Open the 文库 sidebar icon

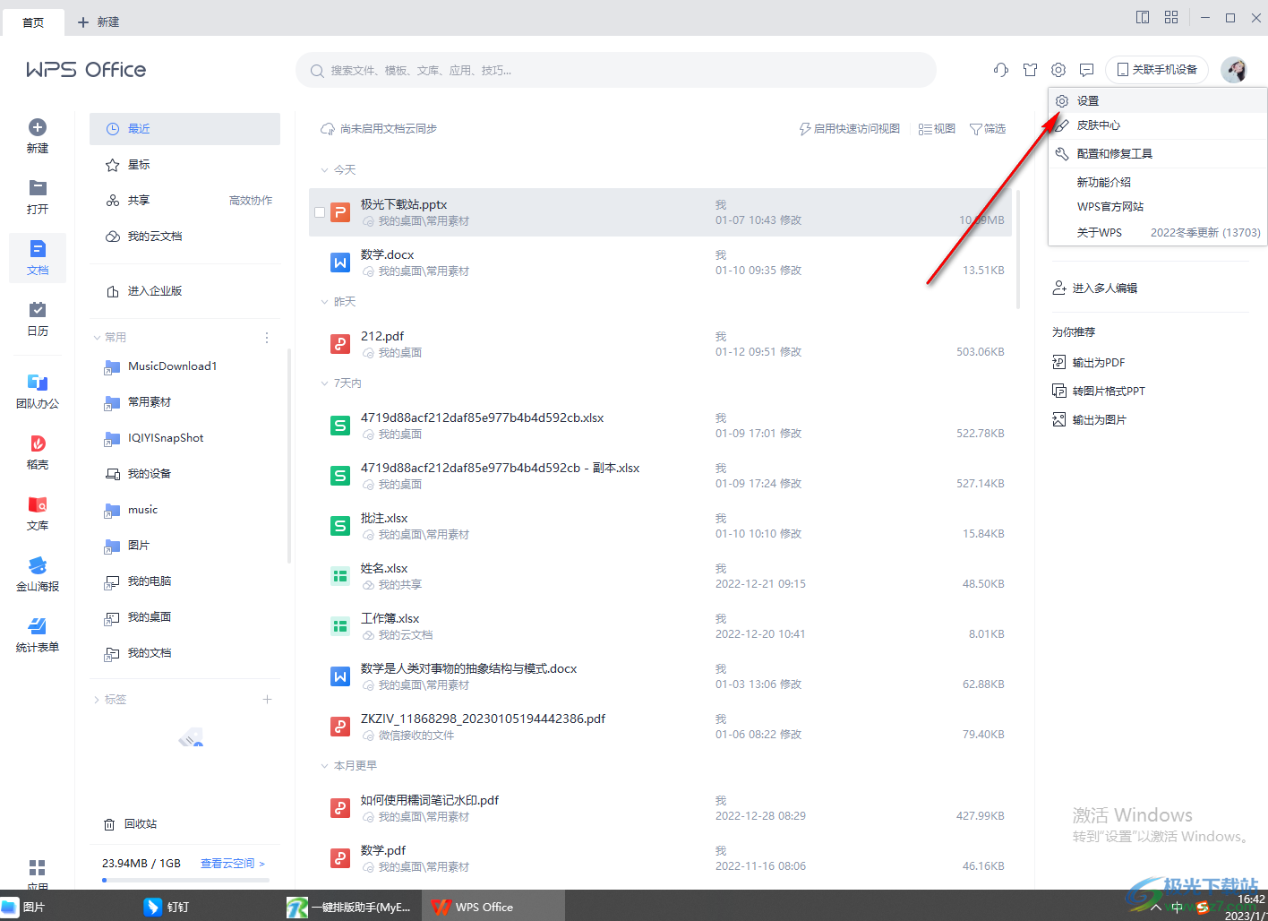coord(38,504)
